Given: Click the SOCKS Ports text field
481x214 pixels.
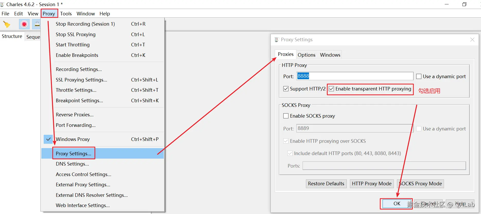Looking at the screenshot, I should coord(384,166).
